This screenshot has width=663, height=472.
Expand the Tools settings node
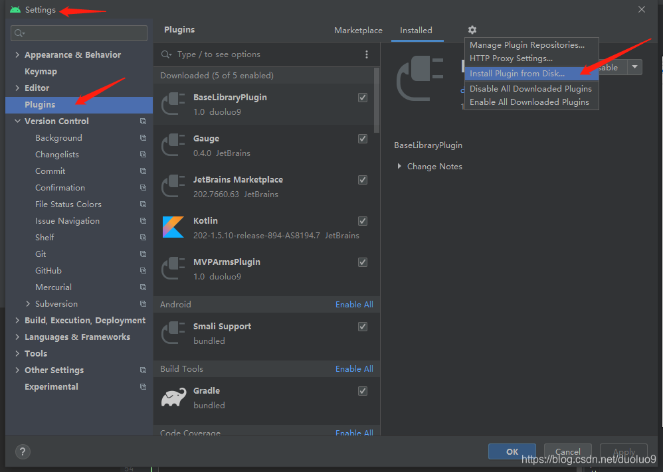(x=17, y=353)
